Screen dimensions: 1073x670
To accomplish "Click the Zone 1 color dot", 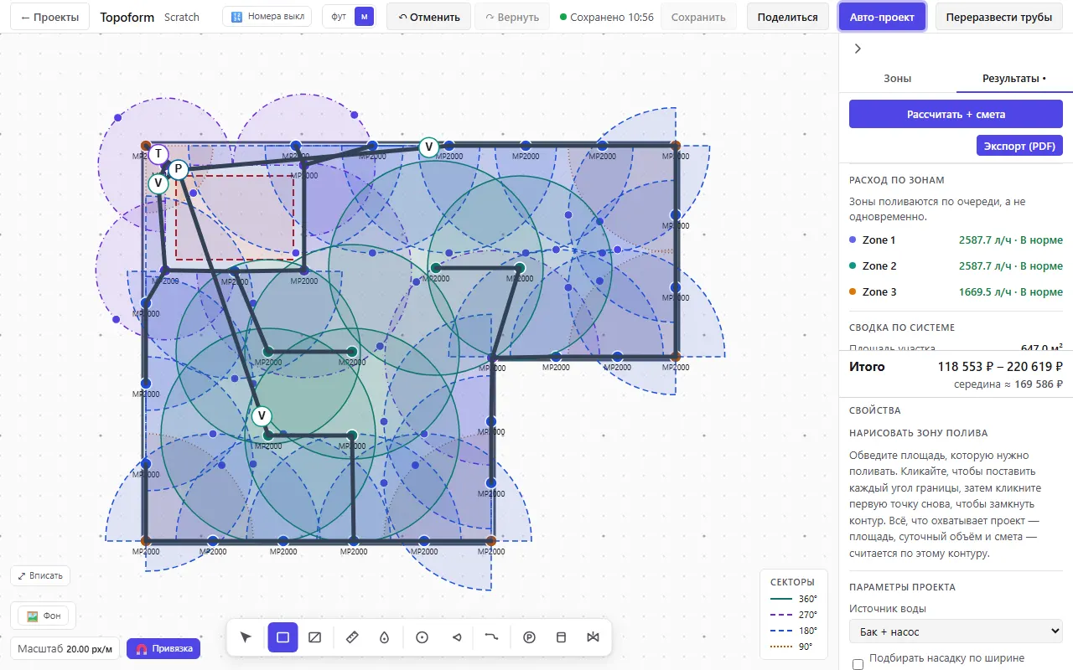I will pos(853,240).
